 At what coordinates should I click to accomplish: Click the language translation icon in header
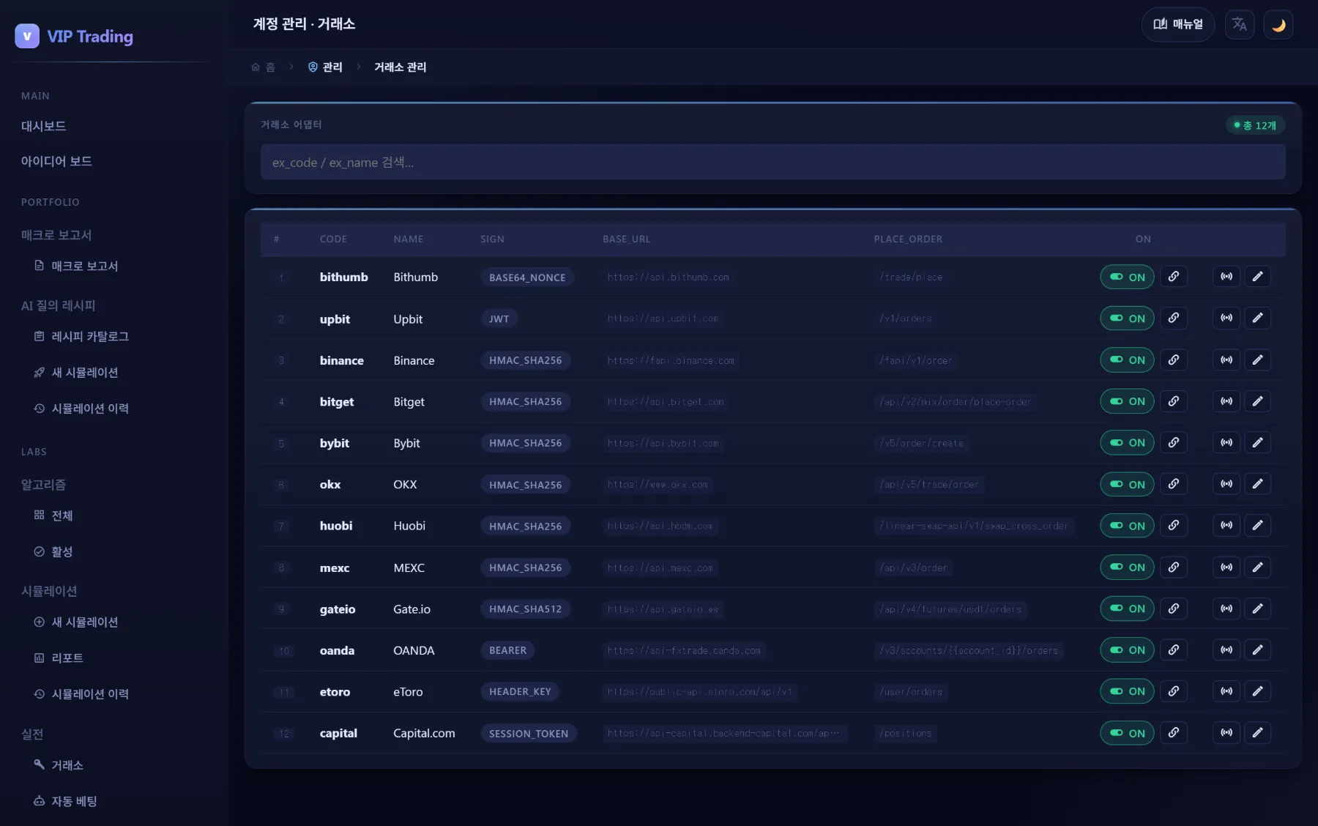tap(1239, 24)
